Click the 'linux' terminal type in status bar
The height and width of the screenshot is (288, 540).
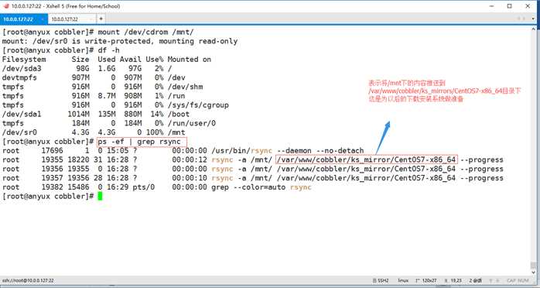403,281
